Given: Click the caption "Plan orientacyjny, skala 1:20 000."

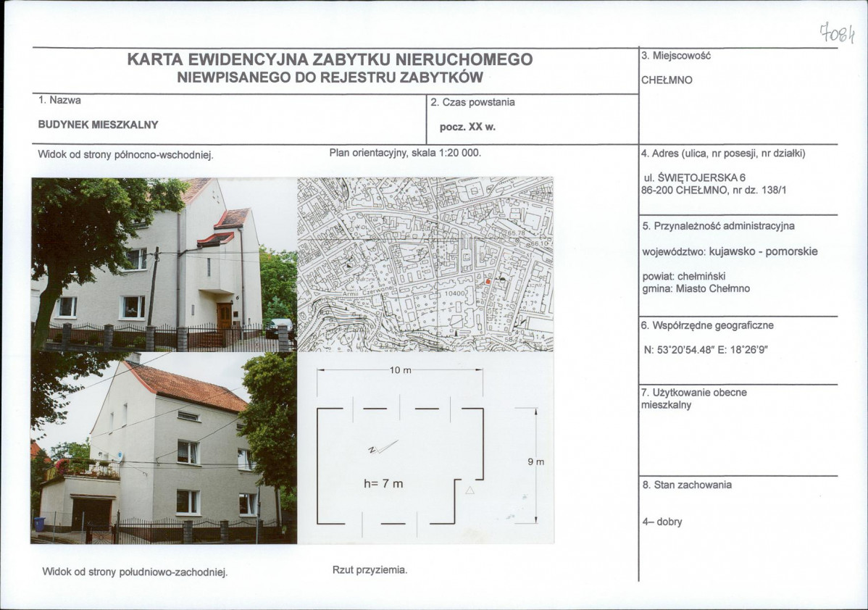Looking at the screenshot, I should coord(405,152).
